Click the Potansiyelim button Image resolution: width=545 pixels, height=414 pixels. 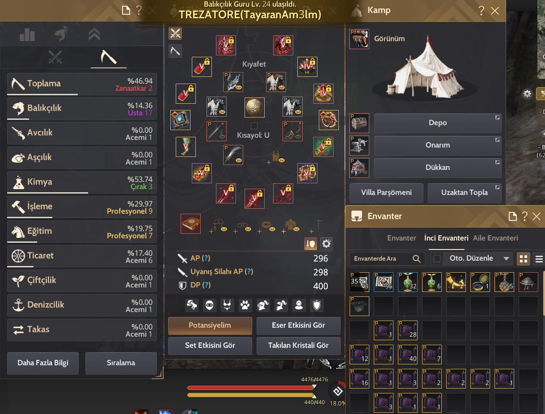[x=210, y=325]
